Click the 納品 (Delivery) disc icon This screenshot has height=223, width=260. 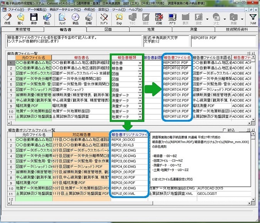(75, 19)
